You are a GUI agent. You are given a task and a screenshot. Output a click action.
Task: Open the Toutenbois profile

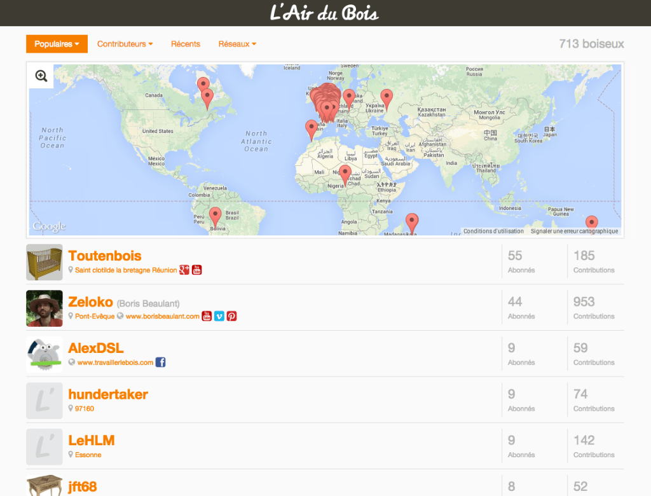tap(105, 256)
